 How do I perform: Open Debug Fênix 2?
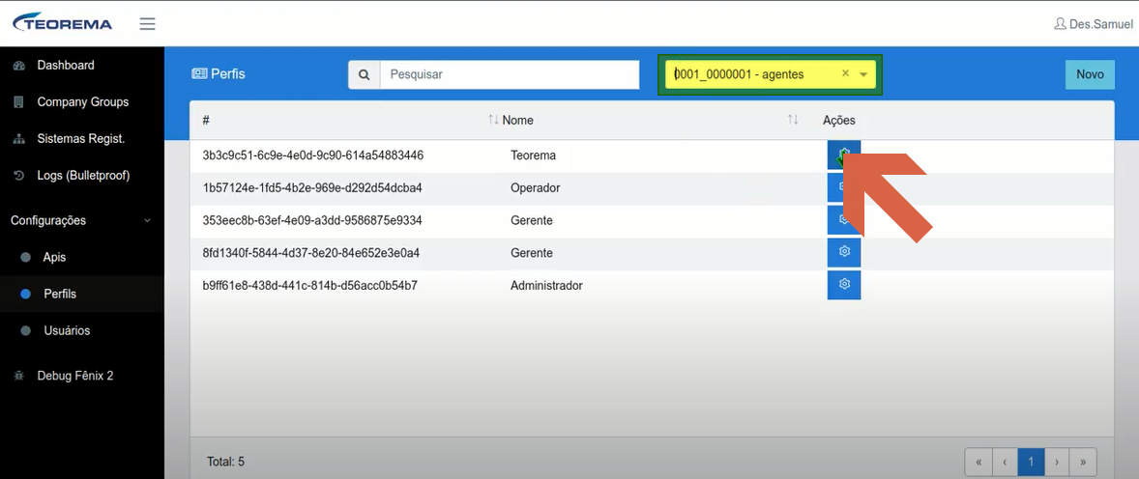(x=74, y=376)
